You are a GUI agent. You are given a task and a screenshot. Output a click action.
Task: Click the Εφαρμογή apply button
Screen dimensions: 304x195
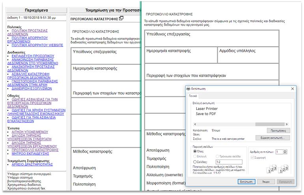(285, 182)
